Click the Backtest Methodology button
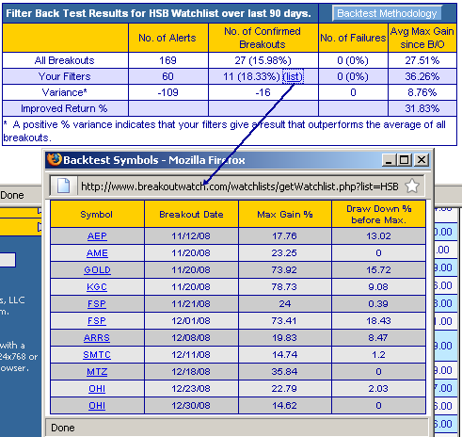The width and height of the screenshot is (462, 437). (x=387, y=13)
